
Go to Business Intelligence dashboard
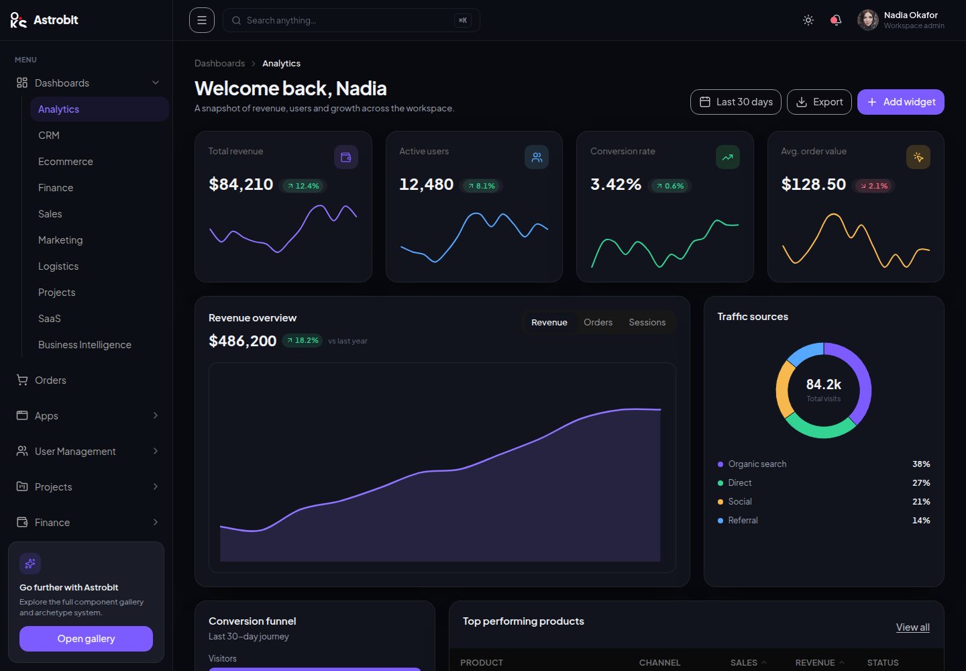point(99,344)
